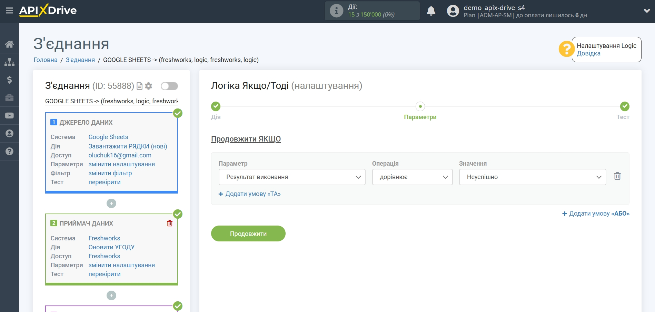Open the Операція dropdown 'дорівнює'
655x312 pixels.
tap(412, 177)
